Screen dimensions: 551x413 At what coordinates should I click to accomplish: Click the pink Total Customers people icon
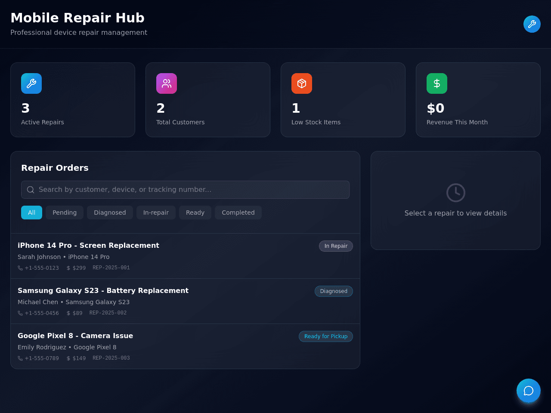167,83
